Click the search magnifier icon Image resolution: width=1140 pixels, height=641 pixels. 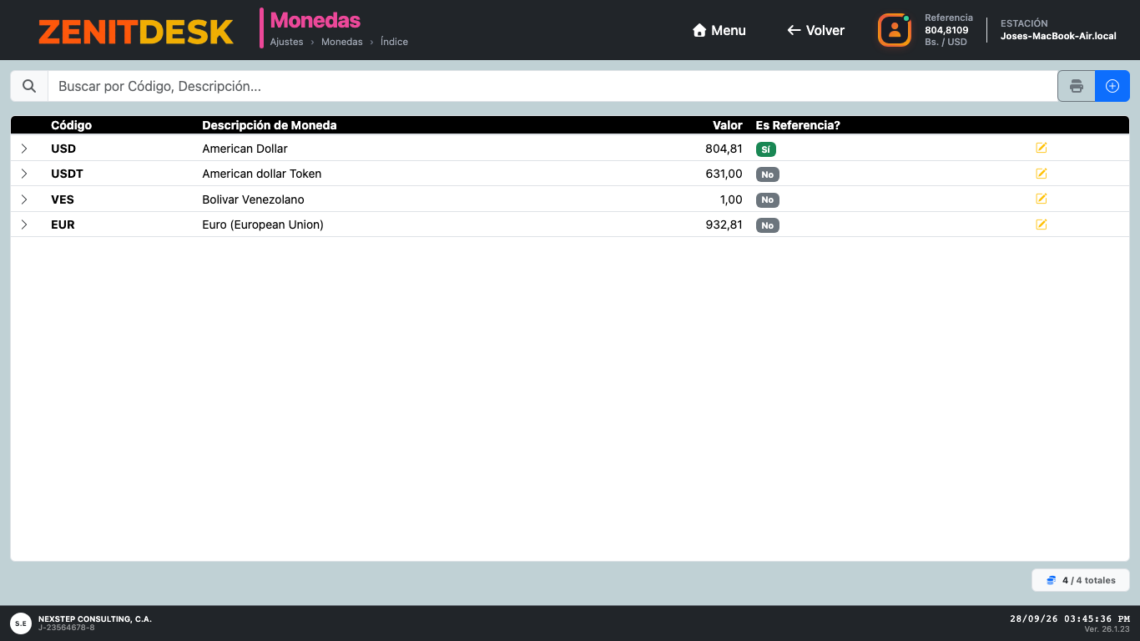[x=29, y=86]
